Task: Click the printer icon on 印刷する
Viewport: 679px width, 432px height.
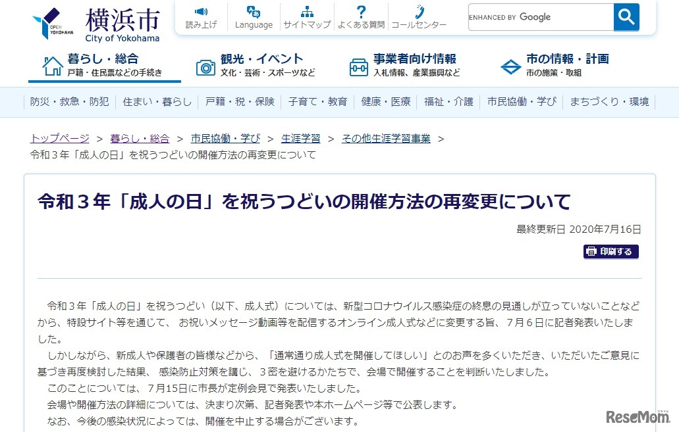Action: tap(590, 251)
